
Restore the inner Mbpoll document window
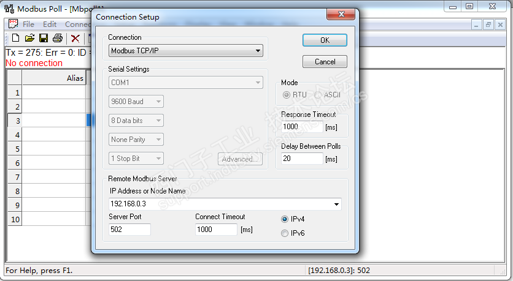click(488, 25)
